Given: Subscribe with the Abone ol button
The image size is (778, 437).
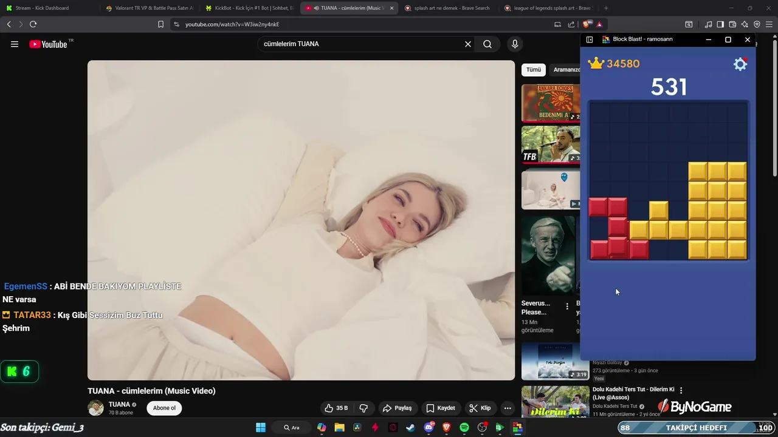Looking at the screenshot, I should point(164,408).
